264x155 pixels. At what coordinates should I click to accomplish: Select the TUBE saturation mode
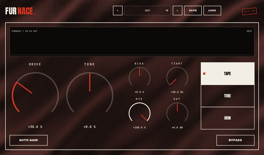(228, 96)
